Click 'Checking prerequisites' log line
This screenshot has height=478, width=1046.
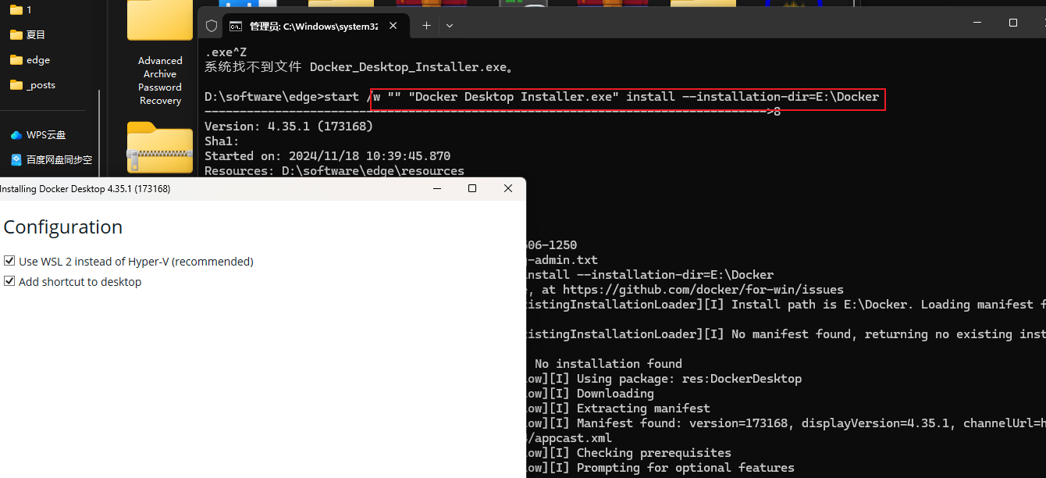653,452
